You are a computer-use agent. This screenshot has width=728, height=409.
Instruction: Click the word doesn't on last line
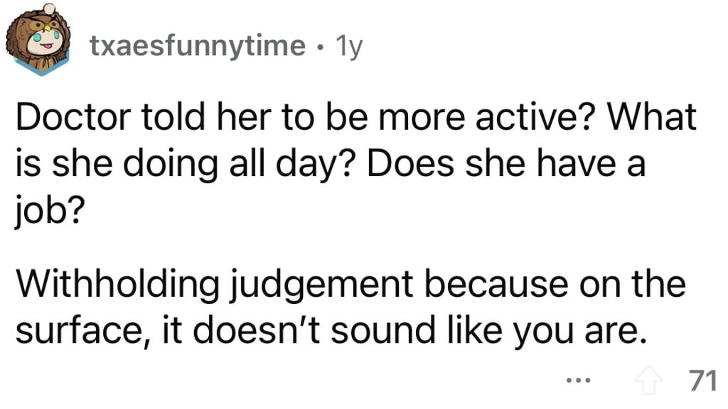(x=256, y=330)
